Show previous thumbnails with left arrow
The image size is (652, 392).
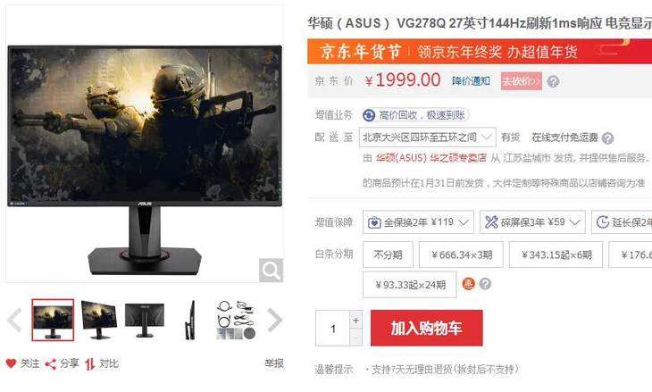coord(14,320)
